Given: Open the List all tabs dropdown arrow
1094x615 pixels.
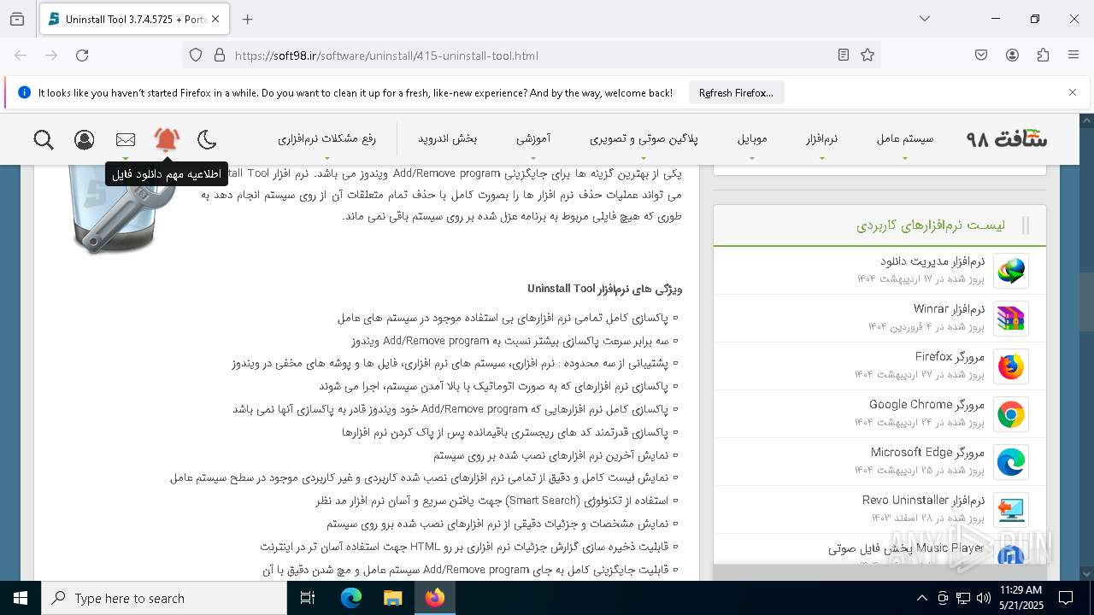Looking at the screenshot, I should tap(925, 19).
